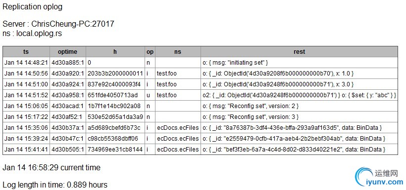The height and width of the screenshot is (190, 406).
Task: Click the 'op' column header
Action: pyautogui.click(x=150, y=52)
